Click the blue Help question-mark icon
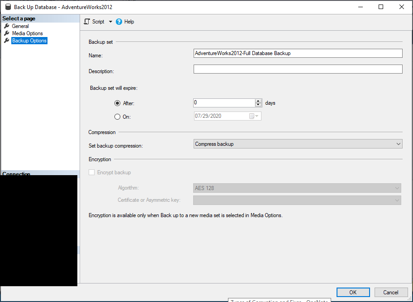This screenshot has height=302, width=413. point(119,22)
